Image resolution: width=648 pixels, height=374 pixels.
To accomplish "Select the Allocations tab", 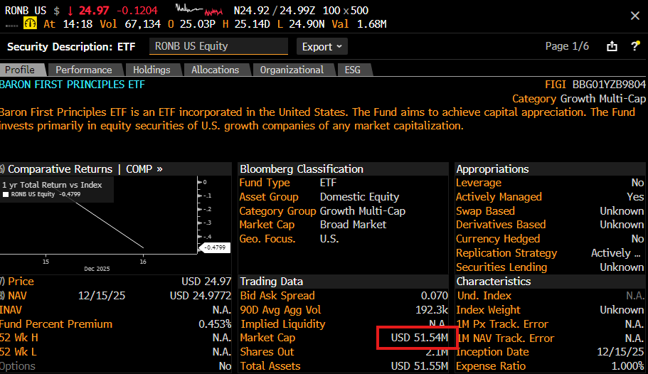I will tap(215, 70).
